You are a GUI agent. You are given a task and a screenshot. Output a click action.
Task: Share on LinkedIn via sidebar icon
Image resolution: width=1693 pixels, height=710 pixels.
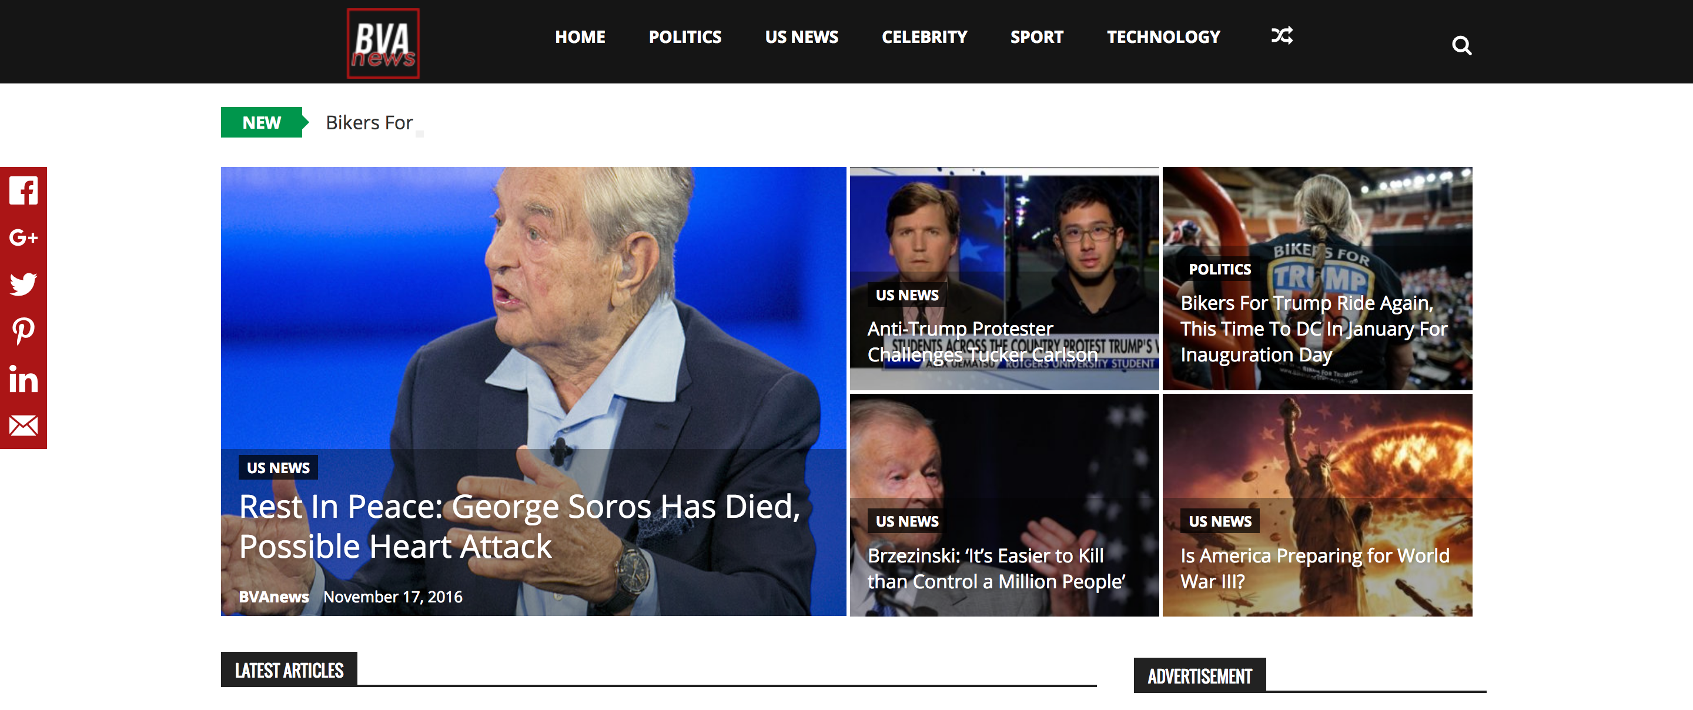coord(23,379)
